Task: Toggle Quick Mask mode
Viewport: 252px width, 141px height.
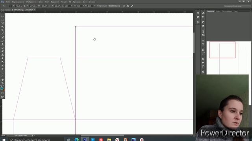Action: pyautogui.click(x=2, y=93)
